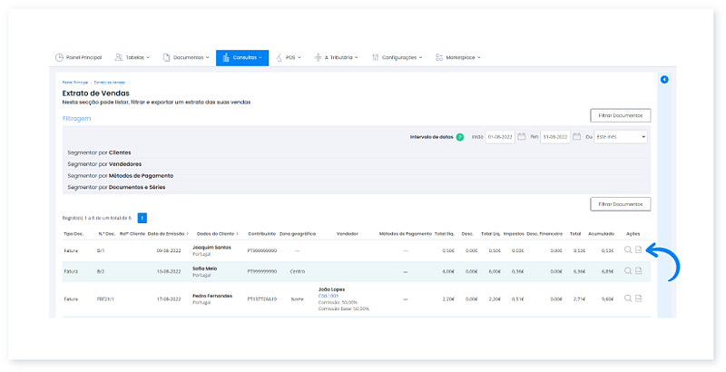This screenshot has width=726, height=372.
Task: Click the green help icon beside Intervalo de datas
Action: click(x=460, y=137)
